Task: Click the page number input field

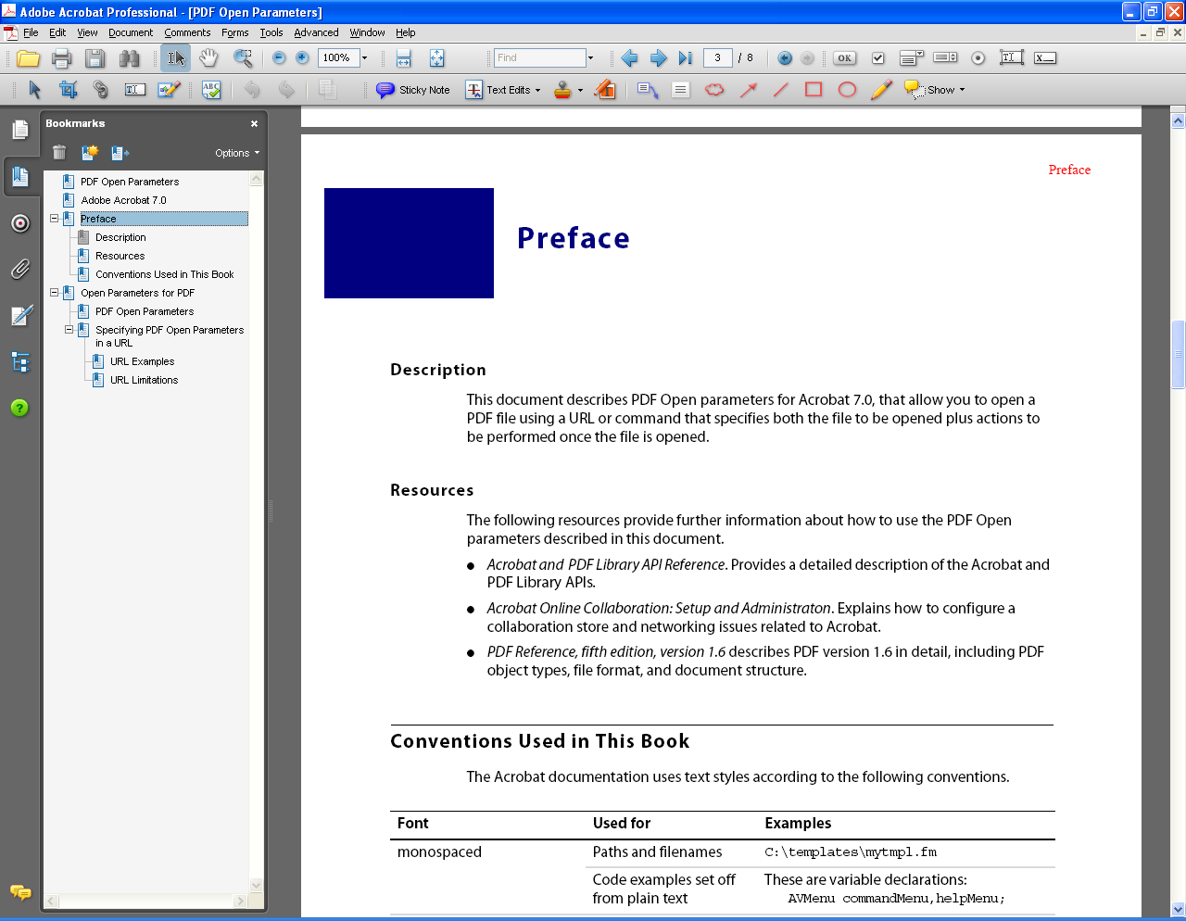Action: pos(718,57)
